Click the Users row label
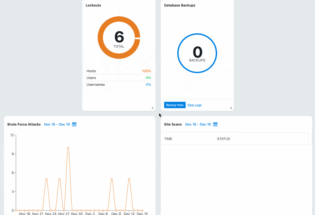315x215 pixels. 91,78
